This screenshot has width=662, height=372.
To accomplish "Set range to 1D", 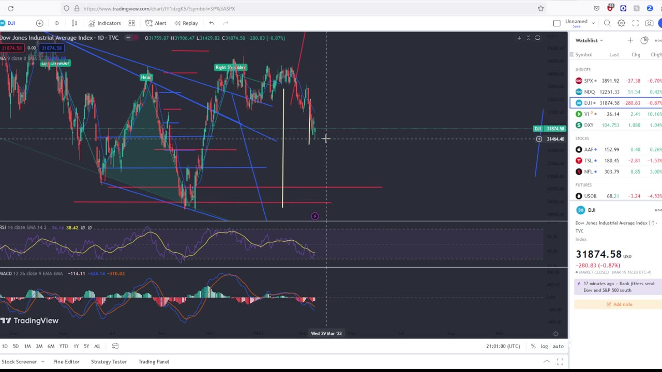I will click(x=5, y=346).
